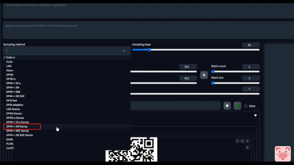Select LMS sampler option
The height and width of the screenshot is (165, 294).
point(67,66)
